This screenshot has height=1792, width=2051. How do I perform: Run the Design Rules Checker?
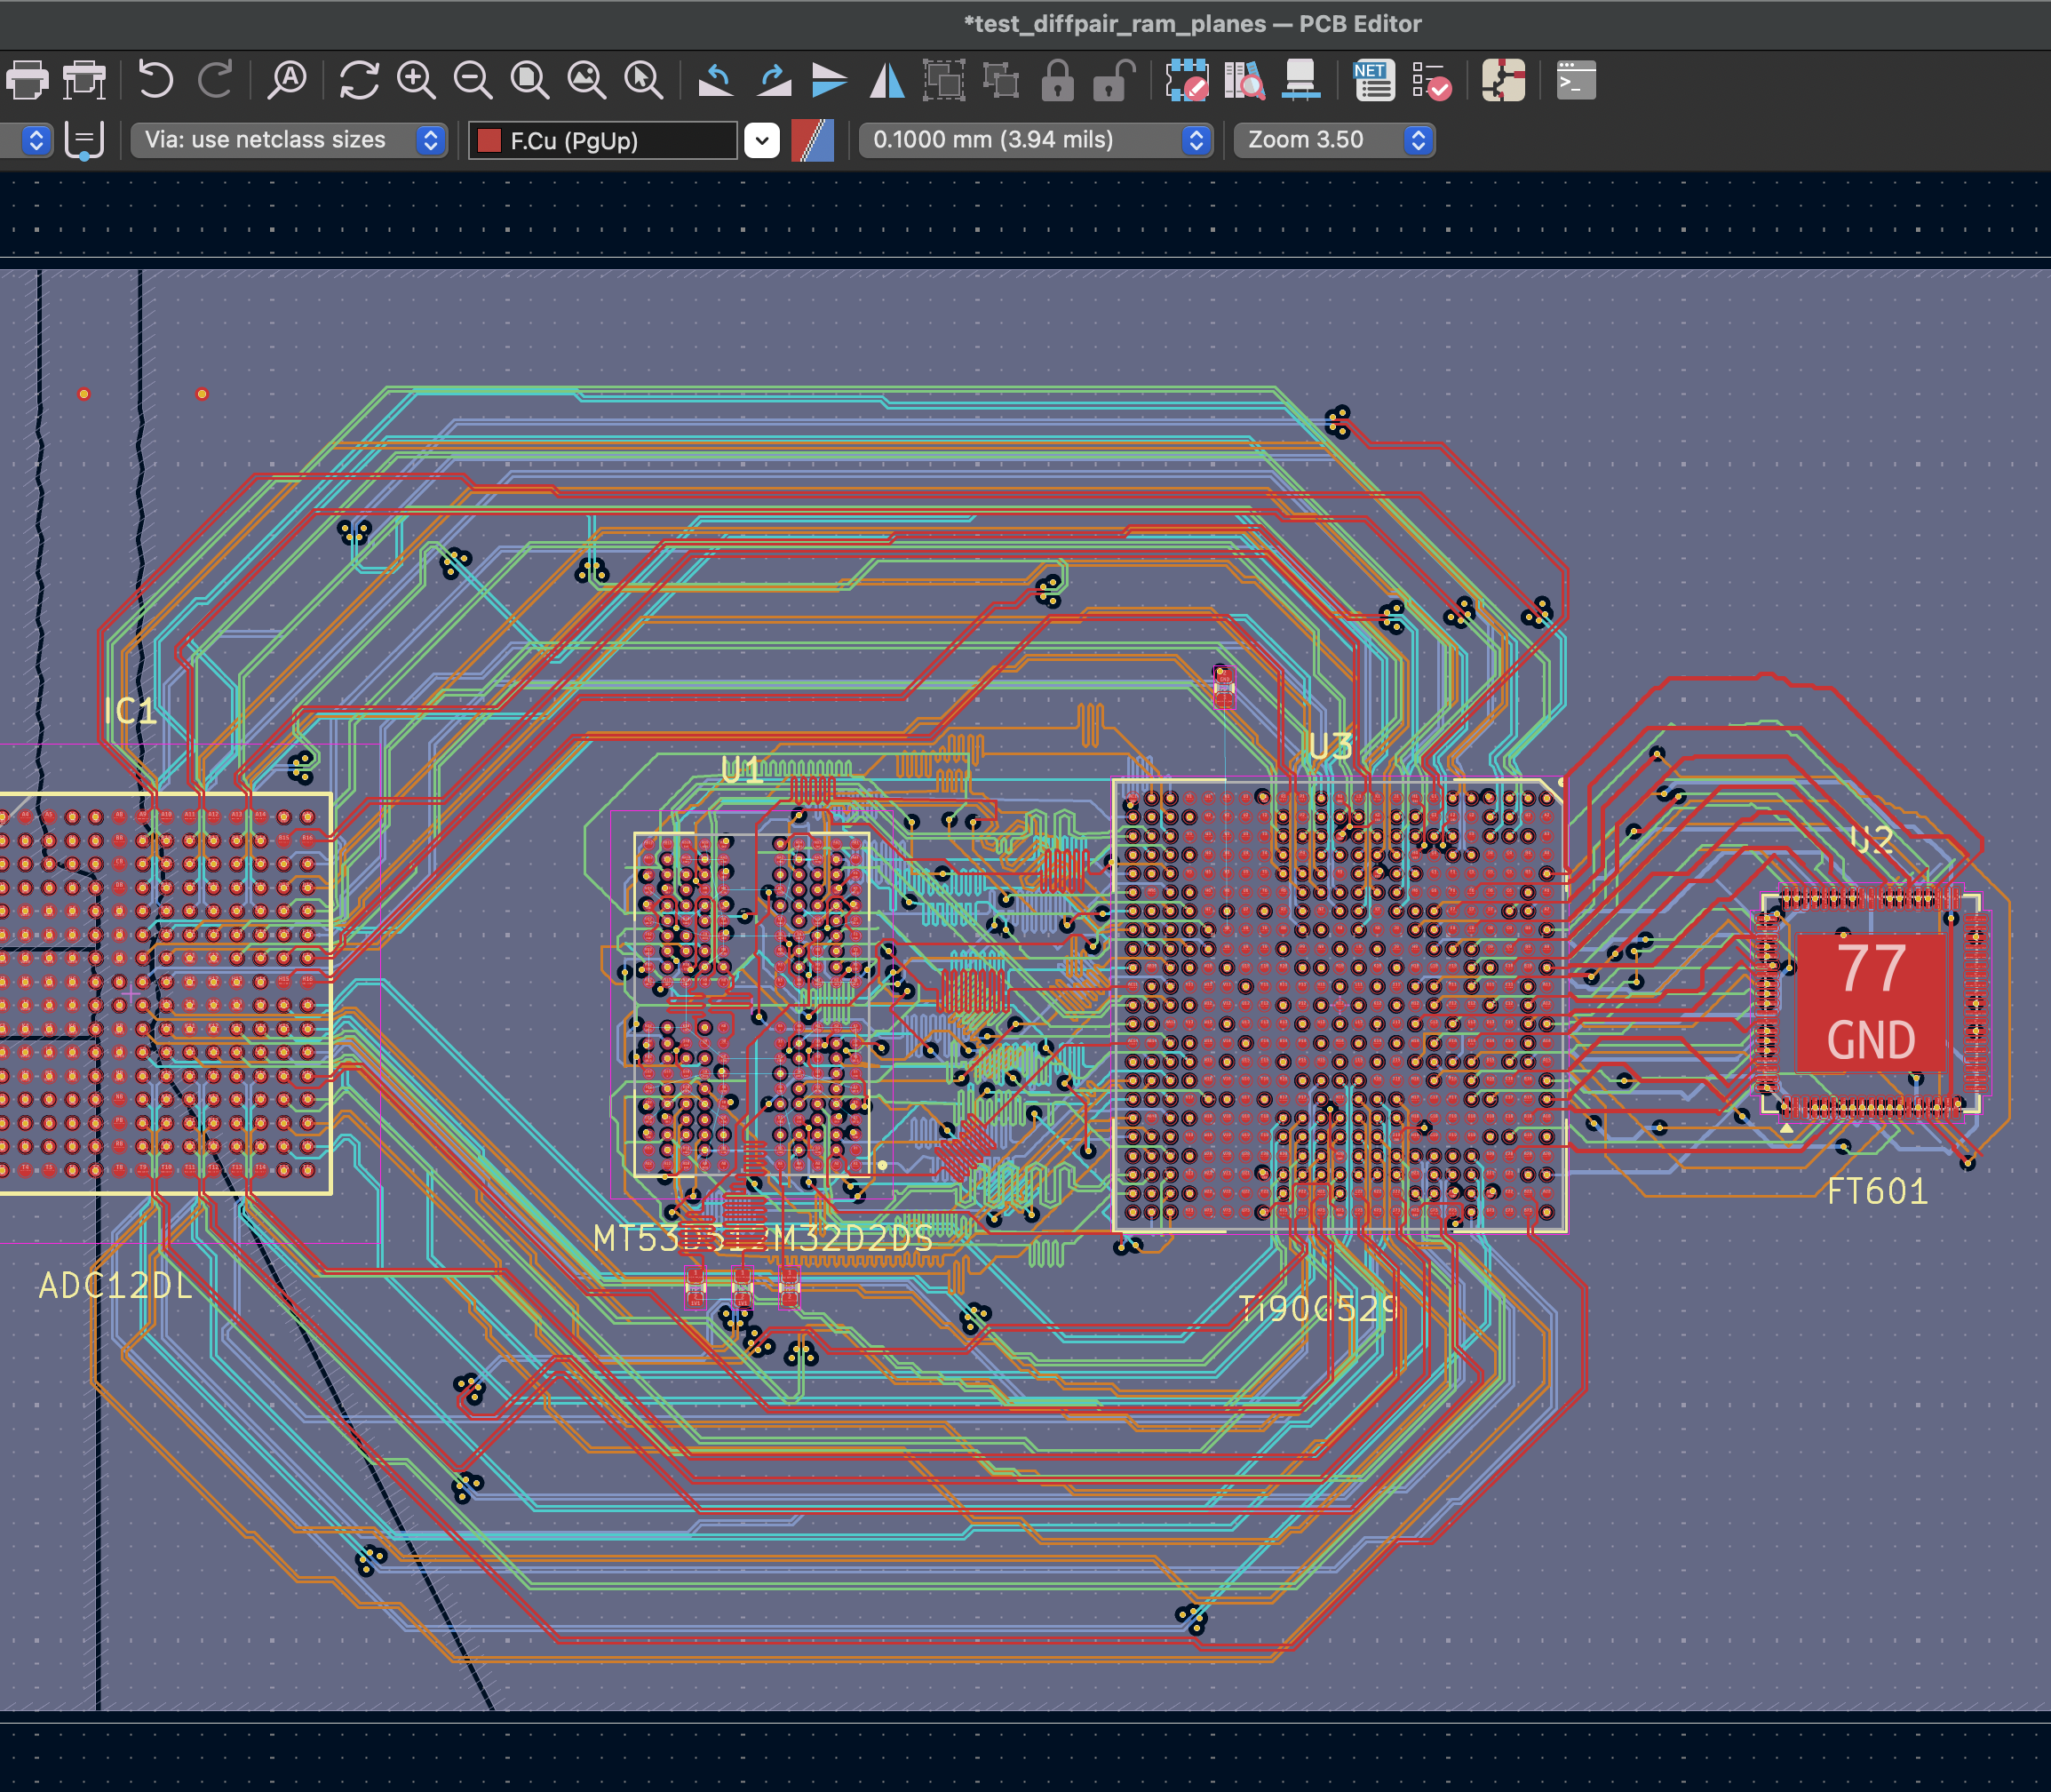tap(1431, 80)
